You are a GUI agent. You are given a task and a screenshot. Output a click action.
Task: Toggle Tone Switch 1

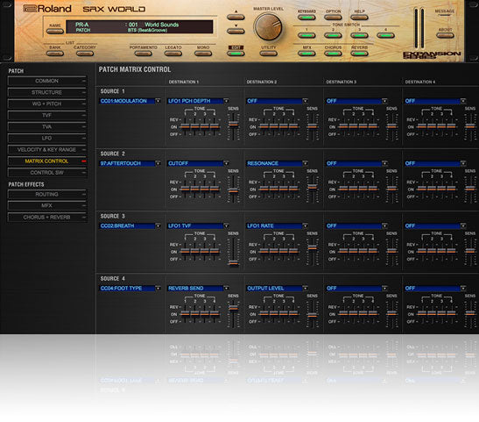[x=306, y=35]
